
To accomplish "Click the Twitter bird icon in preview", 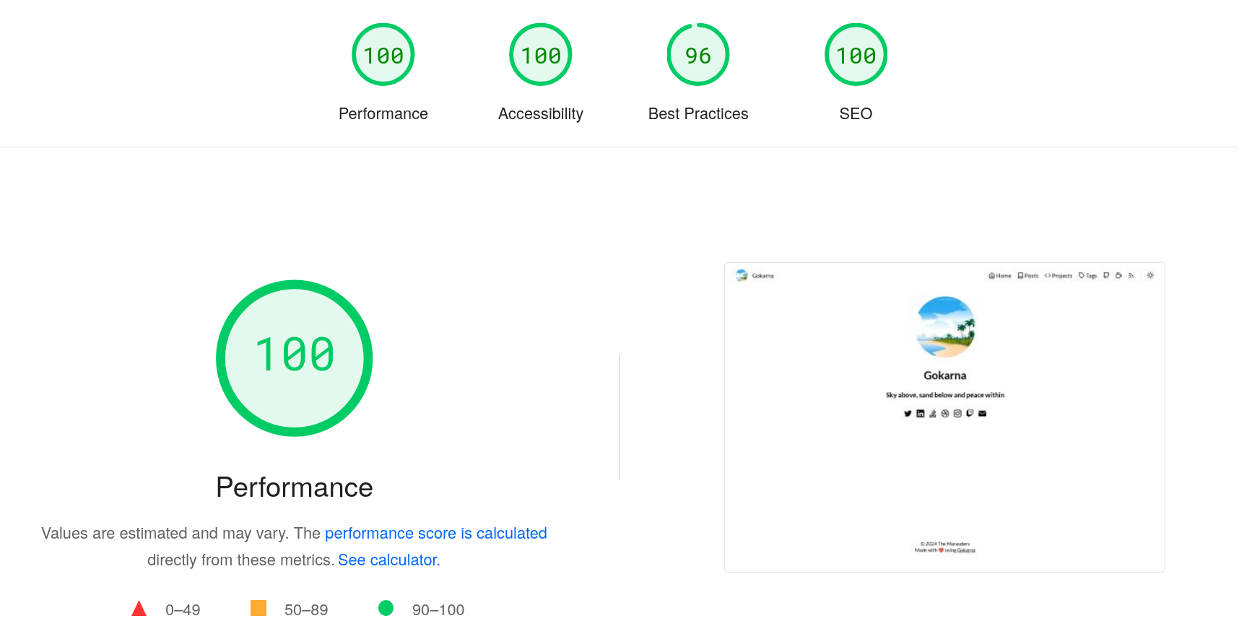I will pos(908,414).
